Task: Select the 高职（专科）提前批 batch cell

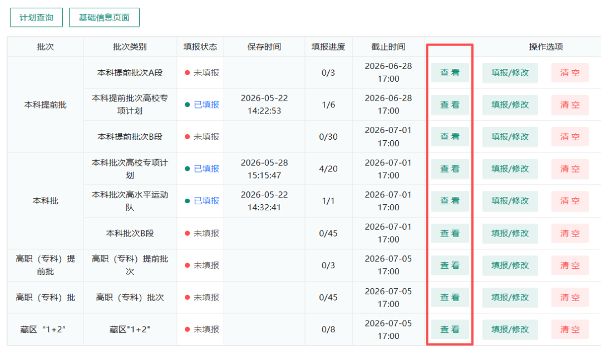Action: (45, 265)
